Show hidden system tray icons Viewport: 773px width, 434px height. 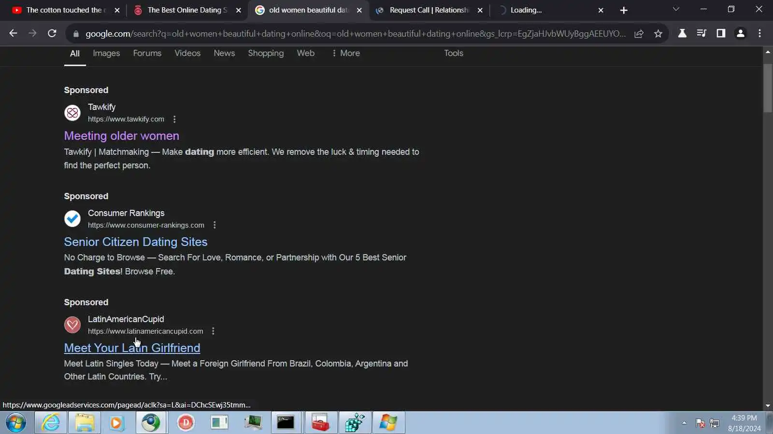684,423
